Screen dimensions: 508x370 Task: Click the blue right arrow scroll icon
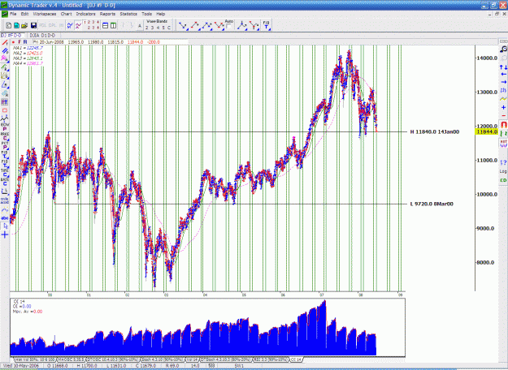[x=503, y=82]
